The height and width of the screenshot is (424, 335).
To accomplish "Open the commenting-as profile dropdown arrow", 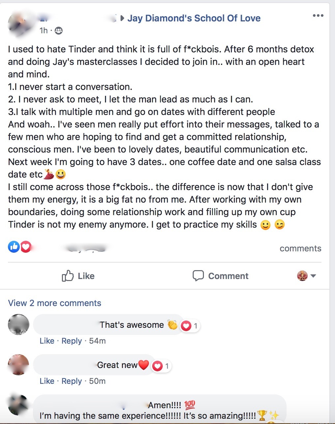I will click(x=313, y=276).
